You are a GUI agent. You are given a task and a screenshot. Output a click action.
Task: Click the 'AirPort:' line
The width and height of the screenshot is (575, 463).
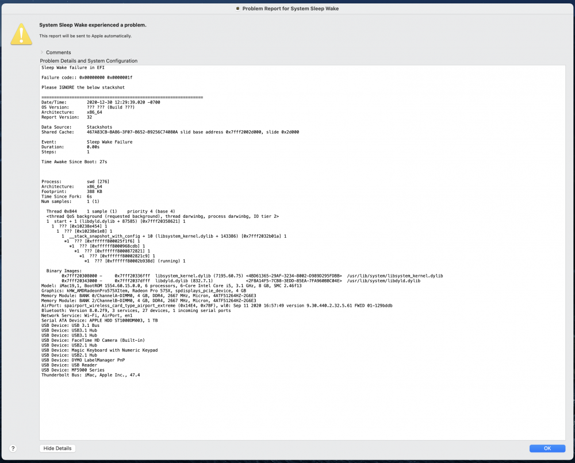point(217,306)
